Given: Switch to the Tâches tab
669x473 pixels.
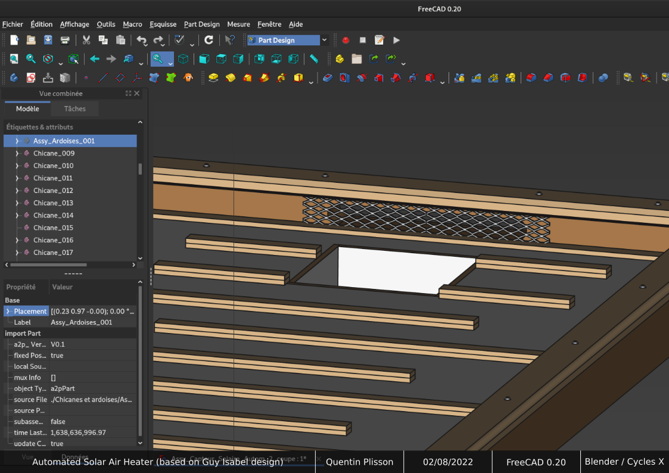Looking at the screenshot, I should [74, 109].
